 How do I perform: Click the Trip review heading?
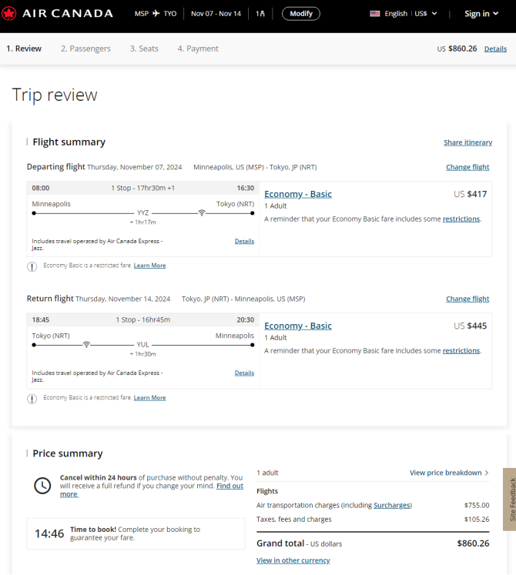[55, 95]
